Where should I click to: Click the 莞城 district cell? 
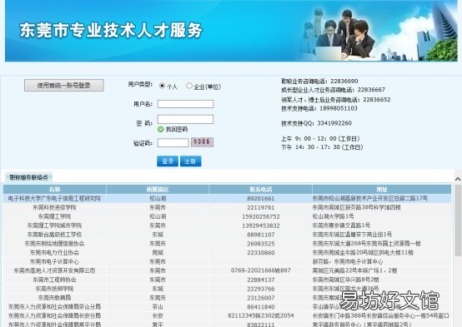pos(158,253)
